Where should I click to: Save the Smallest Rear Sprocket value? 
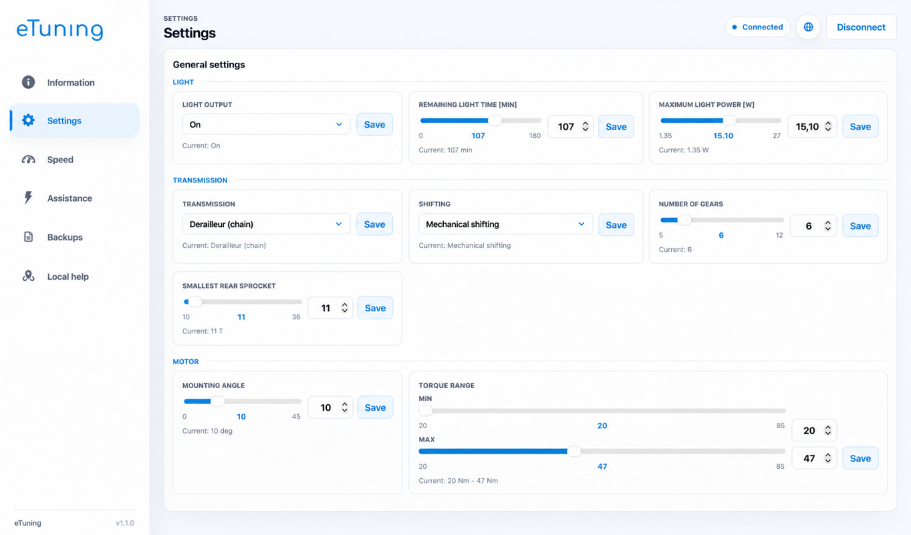click(375, 308)
